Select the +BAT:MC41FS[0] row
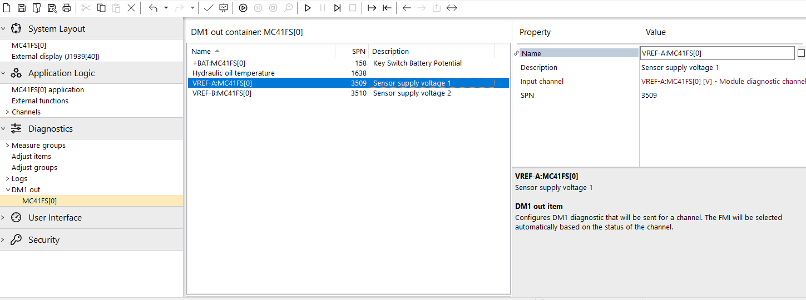Image resolution: width=806 pixels, height=300 pixels. (348, 63)
